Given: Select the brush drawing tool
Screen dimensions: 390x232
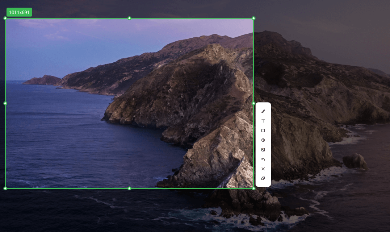Looking at the screenshot, I should pyautogui.click(x=263, y=111).
